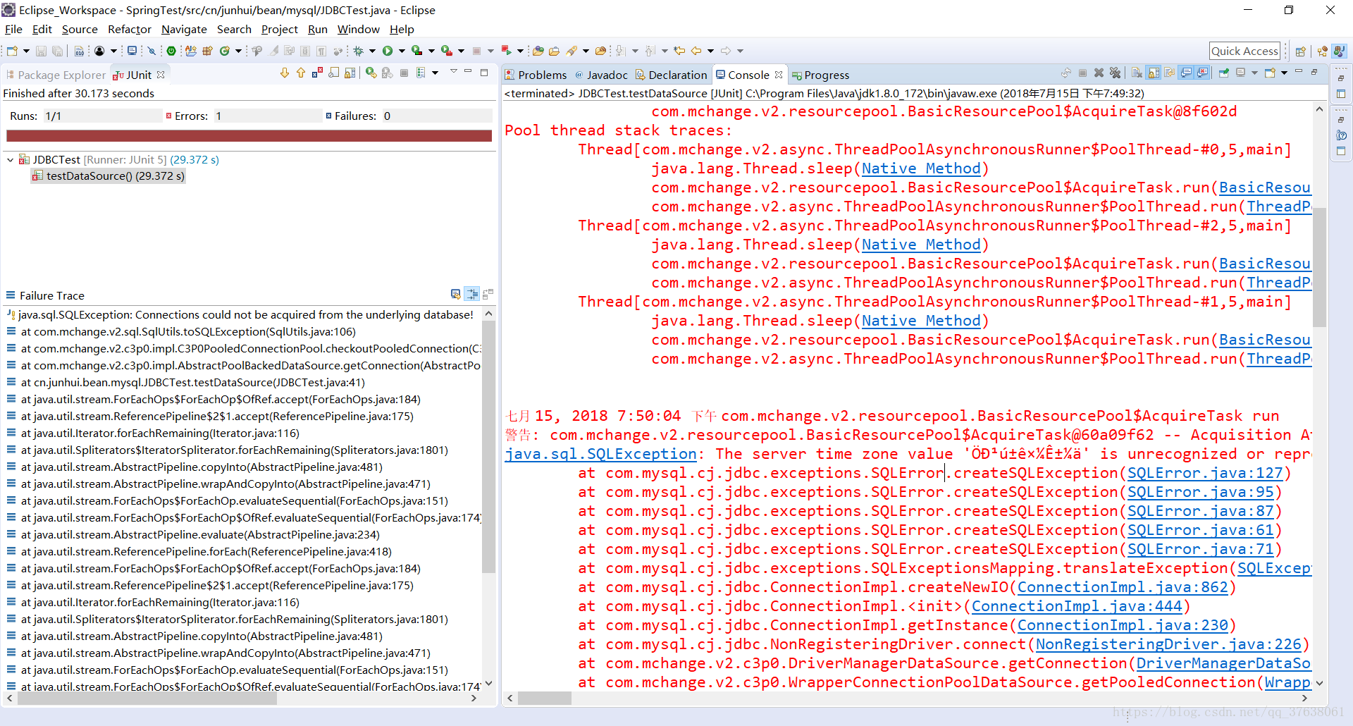Go to last edit location
Screen dimensions: 1353x726
point(679,51)
